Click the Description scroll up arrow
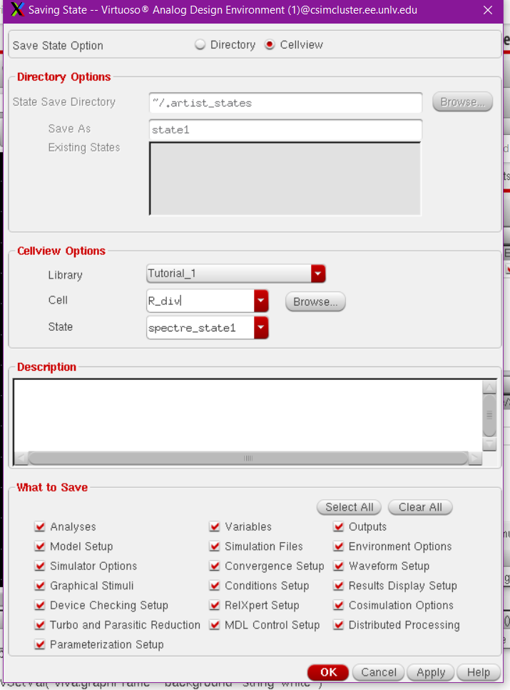 [489, 387]
